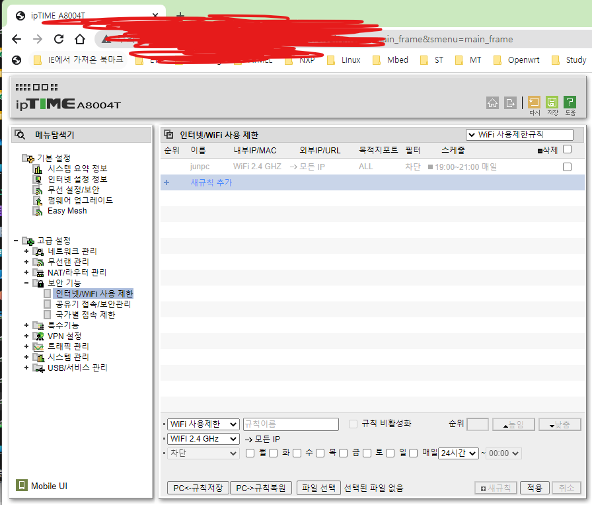This screenshot has height=505, width=592.
Task: Check the 월 (Monday) checkbox
Action: click(250, 453)
